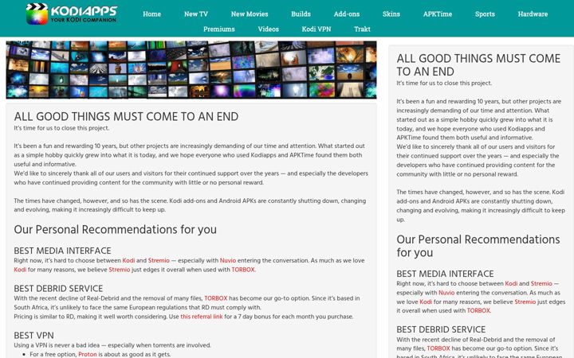Viewport: 574px width, 358px height.
Task: Open Trakt navigation link
Action: 362,29
